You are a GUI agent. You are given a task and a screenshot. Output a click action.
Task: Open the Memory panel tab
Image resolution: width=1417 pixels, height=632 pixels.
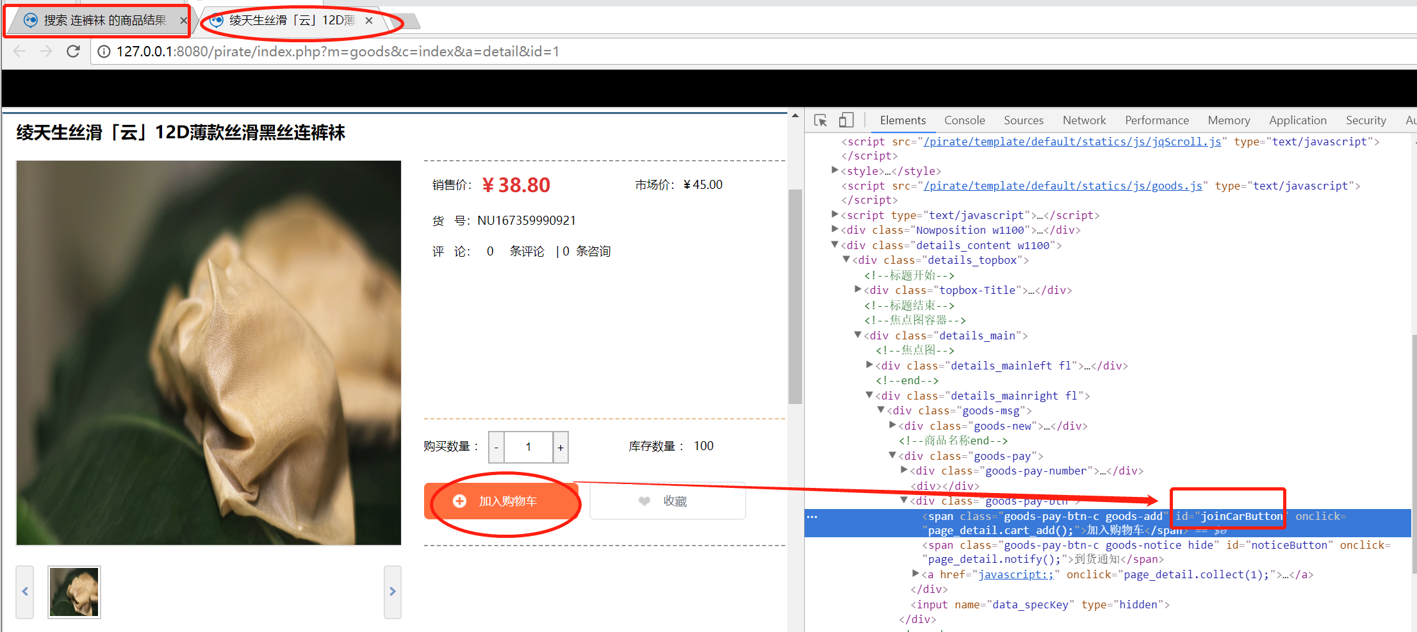point(1229,120)
